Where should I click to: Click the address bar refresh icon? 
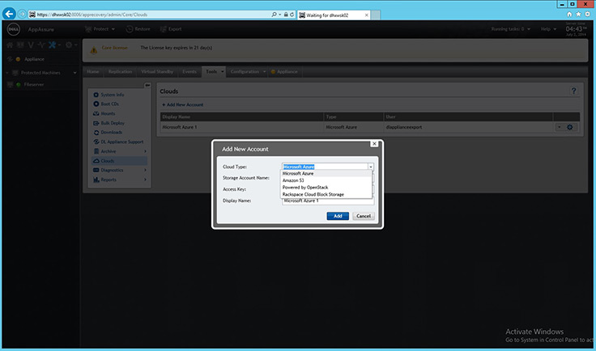pos(292,15)
